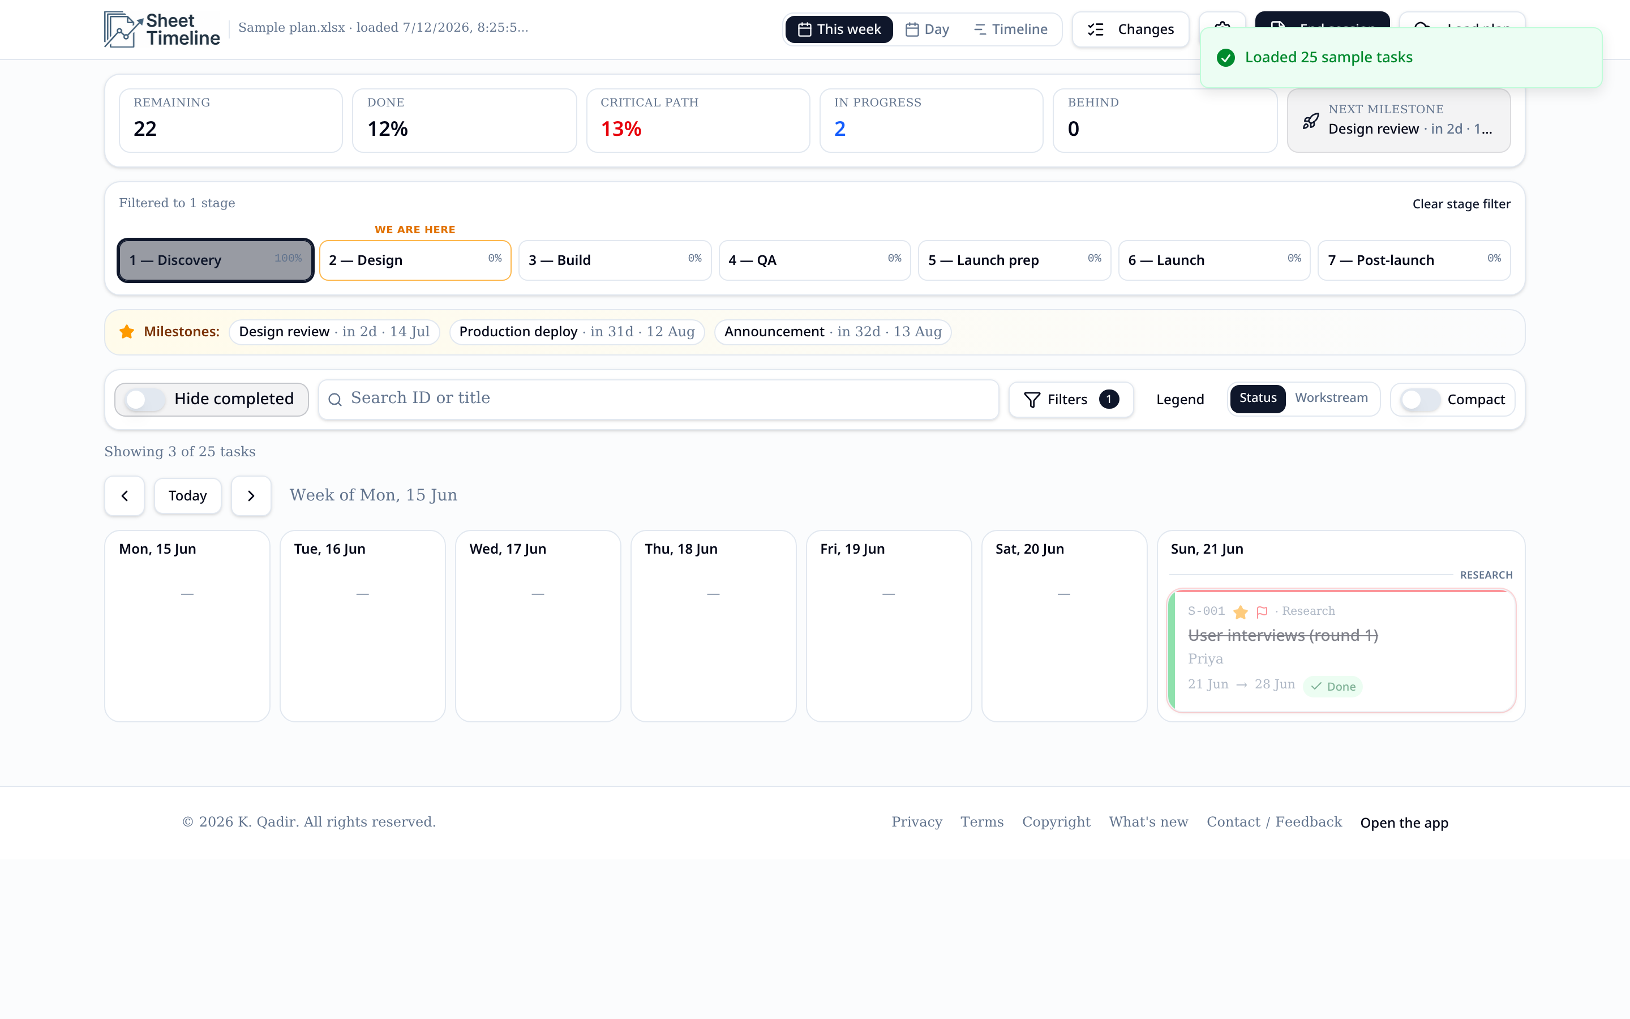Click the Tue, 16 Jun column header
The width and height of the screenshot is (1630, 1019).
(x=329, y=549)
